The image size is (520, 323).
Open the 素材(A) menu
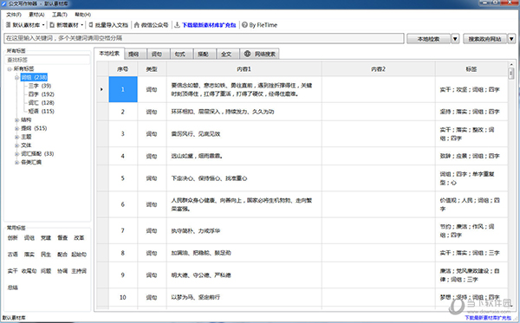point(36,15)
